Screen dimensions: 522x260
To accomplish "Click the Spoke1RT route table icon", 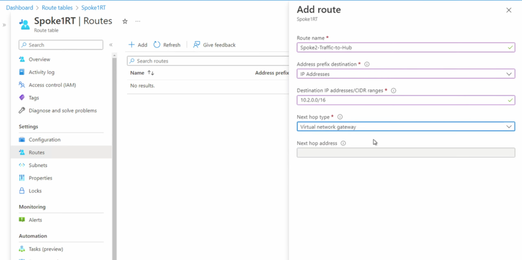I will 24,24.
